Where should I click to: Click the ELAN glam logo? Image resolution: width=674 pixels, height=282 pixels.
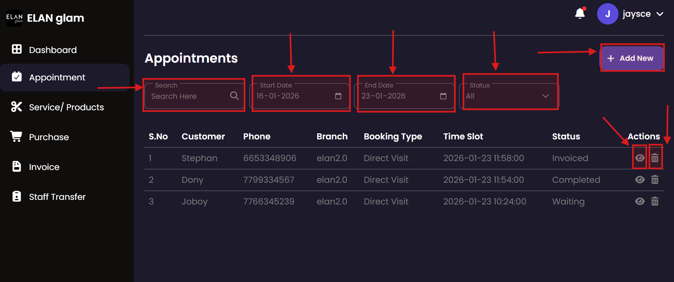coord(14,18)
